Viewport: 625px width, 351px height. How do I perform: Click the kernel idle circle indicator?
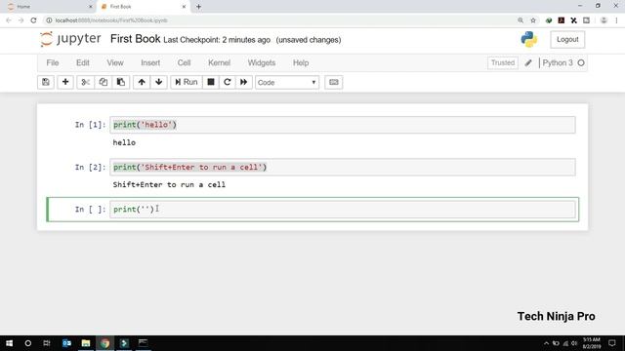tap(581, 62)
